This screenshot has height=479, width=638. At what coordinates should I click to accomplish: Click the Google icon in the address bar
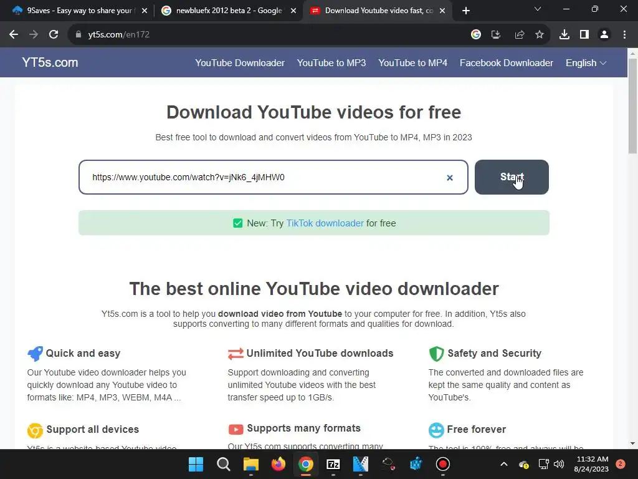point(475,35)
